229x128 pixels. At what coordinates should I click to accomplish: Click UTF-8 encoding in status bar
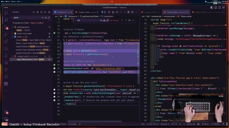(174, 124)
